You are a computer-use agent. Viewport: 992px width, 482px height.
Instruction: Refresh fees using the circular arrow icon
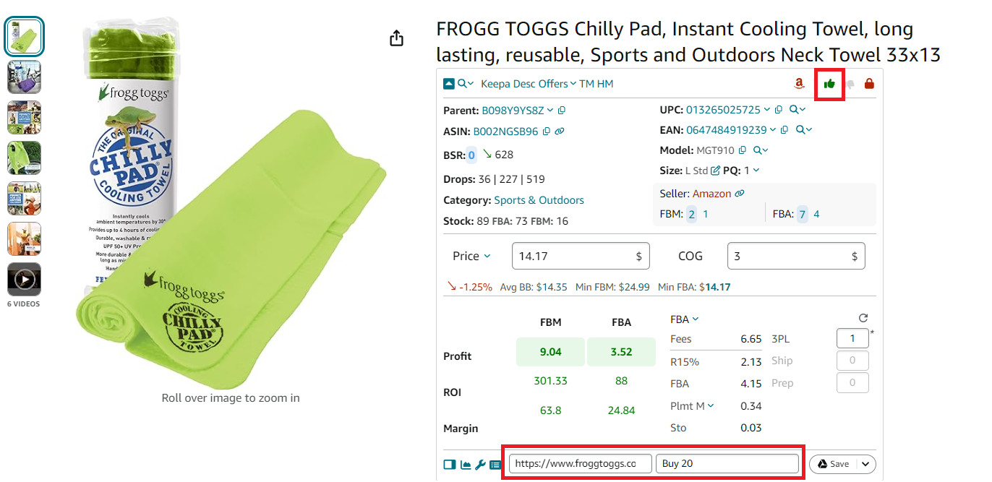(863, 317)
